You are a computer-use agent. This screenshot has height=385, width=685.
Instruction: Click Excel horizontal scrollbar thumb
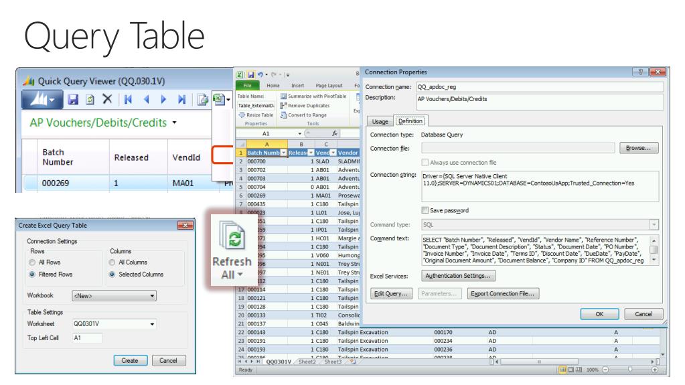(540, 362)
